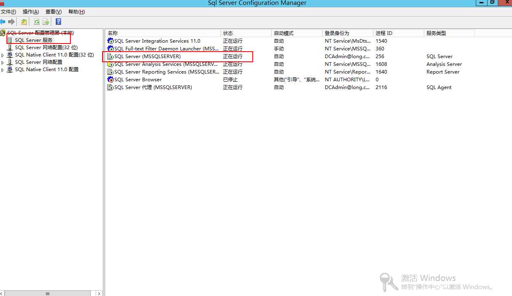The image size is (512, 296).
Task: Click the Back arrow toolbar icon
Action: tap(2, 22)
